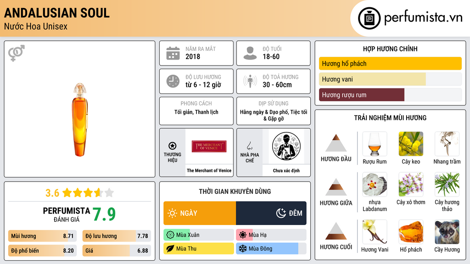The width and height of the screenshot is (470, 264).
Task: Click the Tối giản, Thanh lịch style text
Action: tap(196, 112)
